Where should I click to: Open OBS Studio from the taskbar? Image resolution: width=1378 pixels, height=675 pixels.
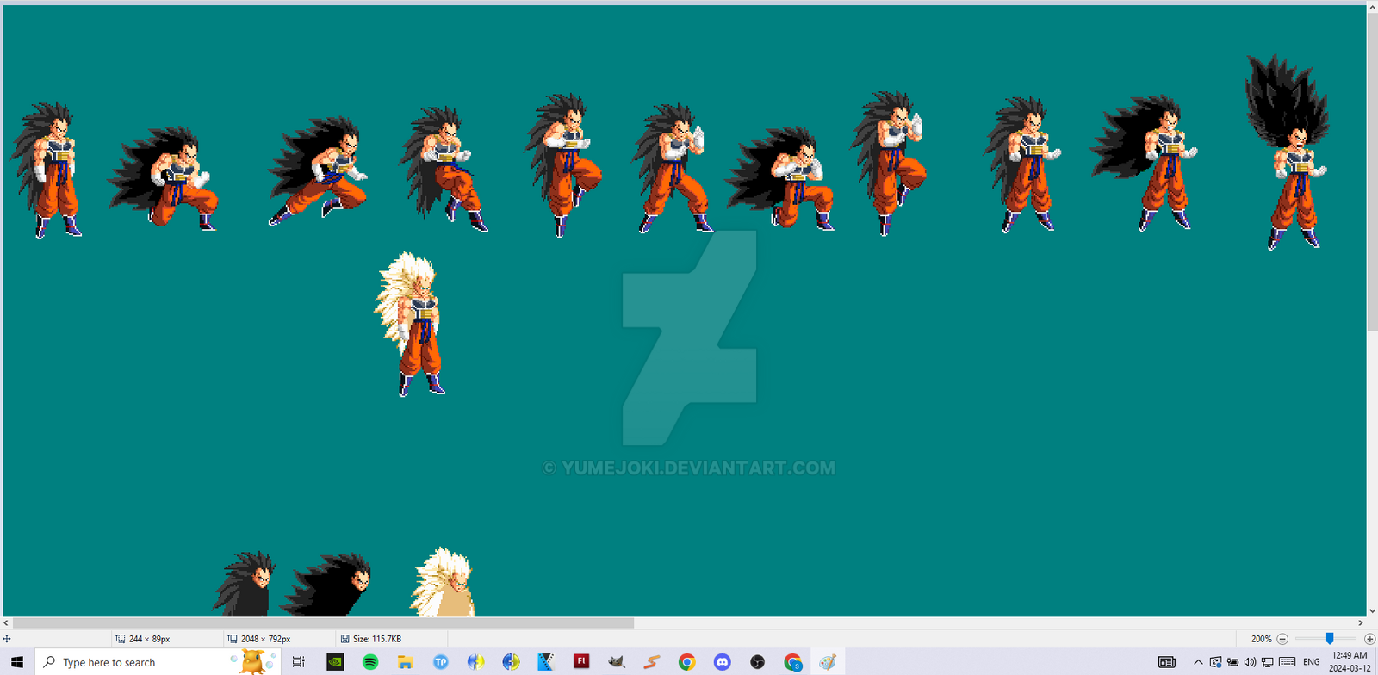tap(757, 662)
